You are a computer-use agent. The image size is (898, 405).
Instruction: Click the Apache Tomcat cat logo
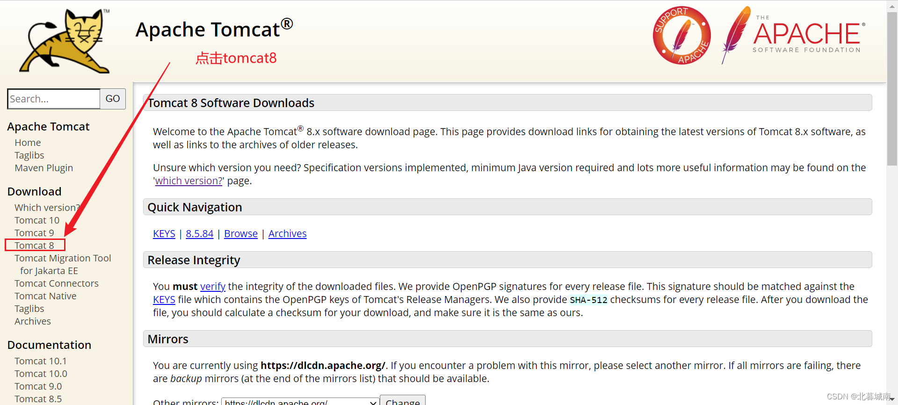click(64, 41)
